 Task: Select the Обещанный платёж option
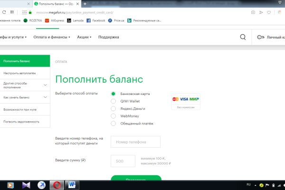[113, 123]
